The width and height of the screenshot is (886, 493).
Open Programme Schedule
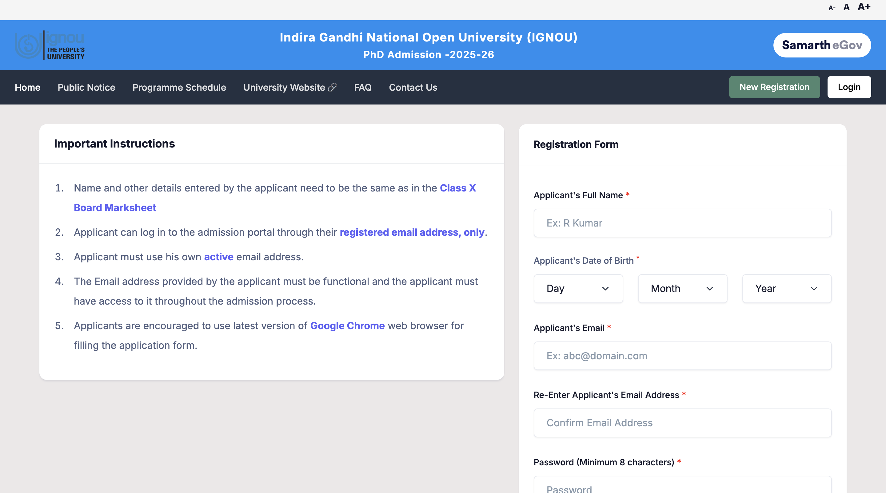point(179,87)
